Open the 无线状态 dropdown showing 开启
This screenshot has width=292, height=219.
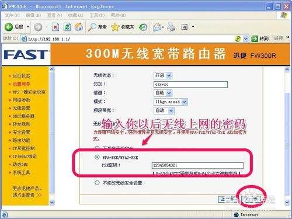tap(163, 75)
